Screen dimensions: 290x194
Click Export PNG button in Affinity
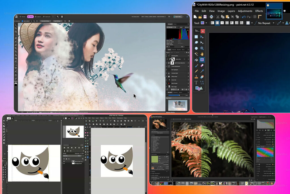tap(178, 17)
